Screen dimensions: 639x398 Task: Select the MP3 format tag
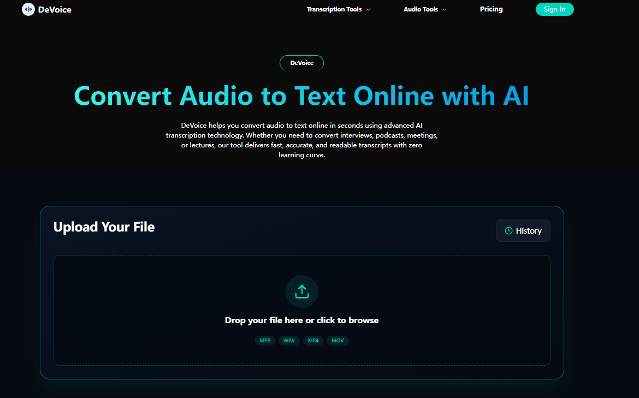point(265,341)
